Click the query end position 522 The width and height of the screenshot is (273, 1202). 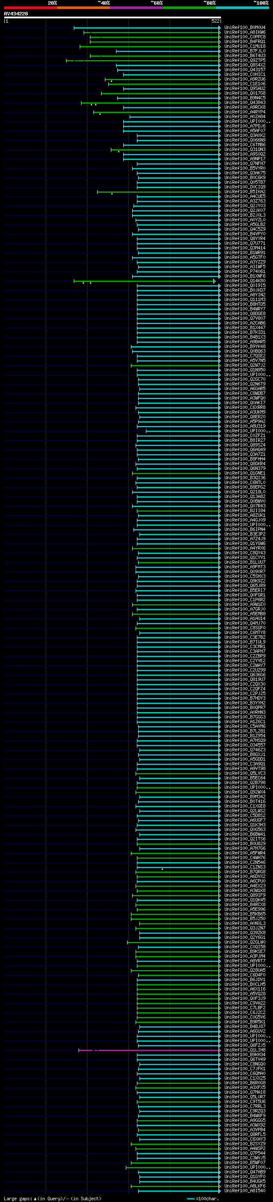point(215,21)
